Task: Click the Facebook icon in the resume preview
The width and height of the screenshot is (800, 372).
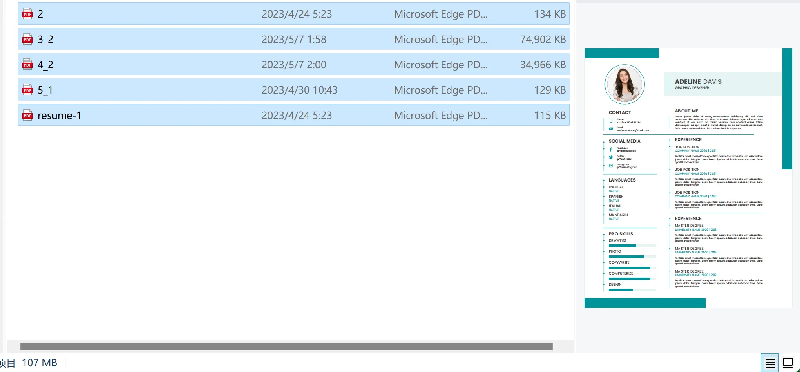Action: coord(611,149)
